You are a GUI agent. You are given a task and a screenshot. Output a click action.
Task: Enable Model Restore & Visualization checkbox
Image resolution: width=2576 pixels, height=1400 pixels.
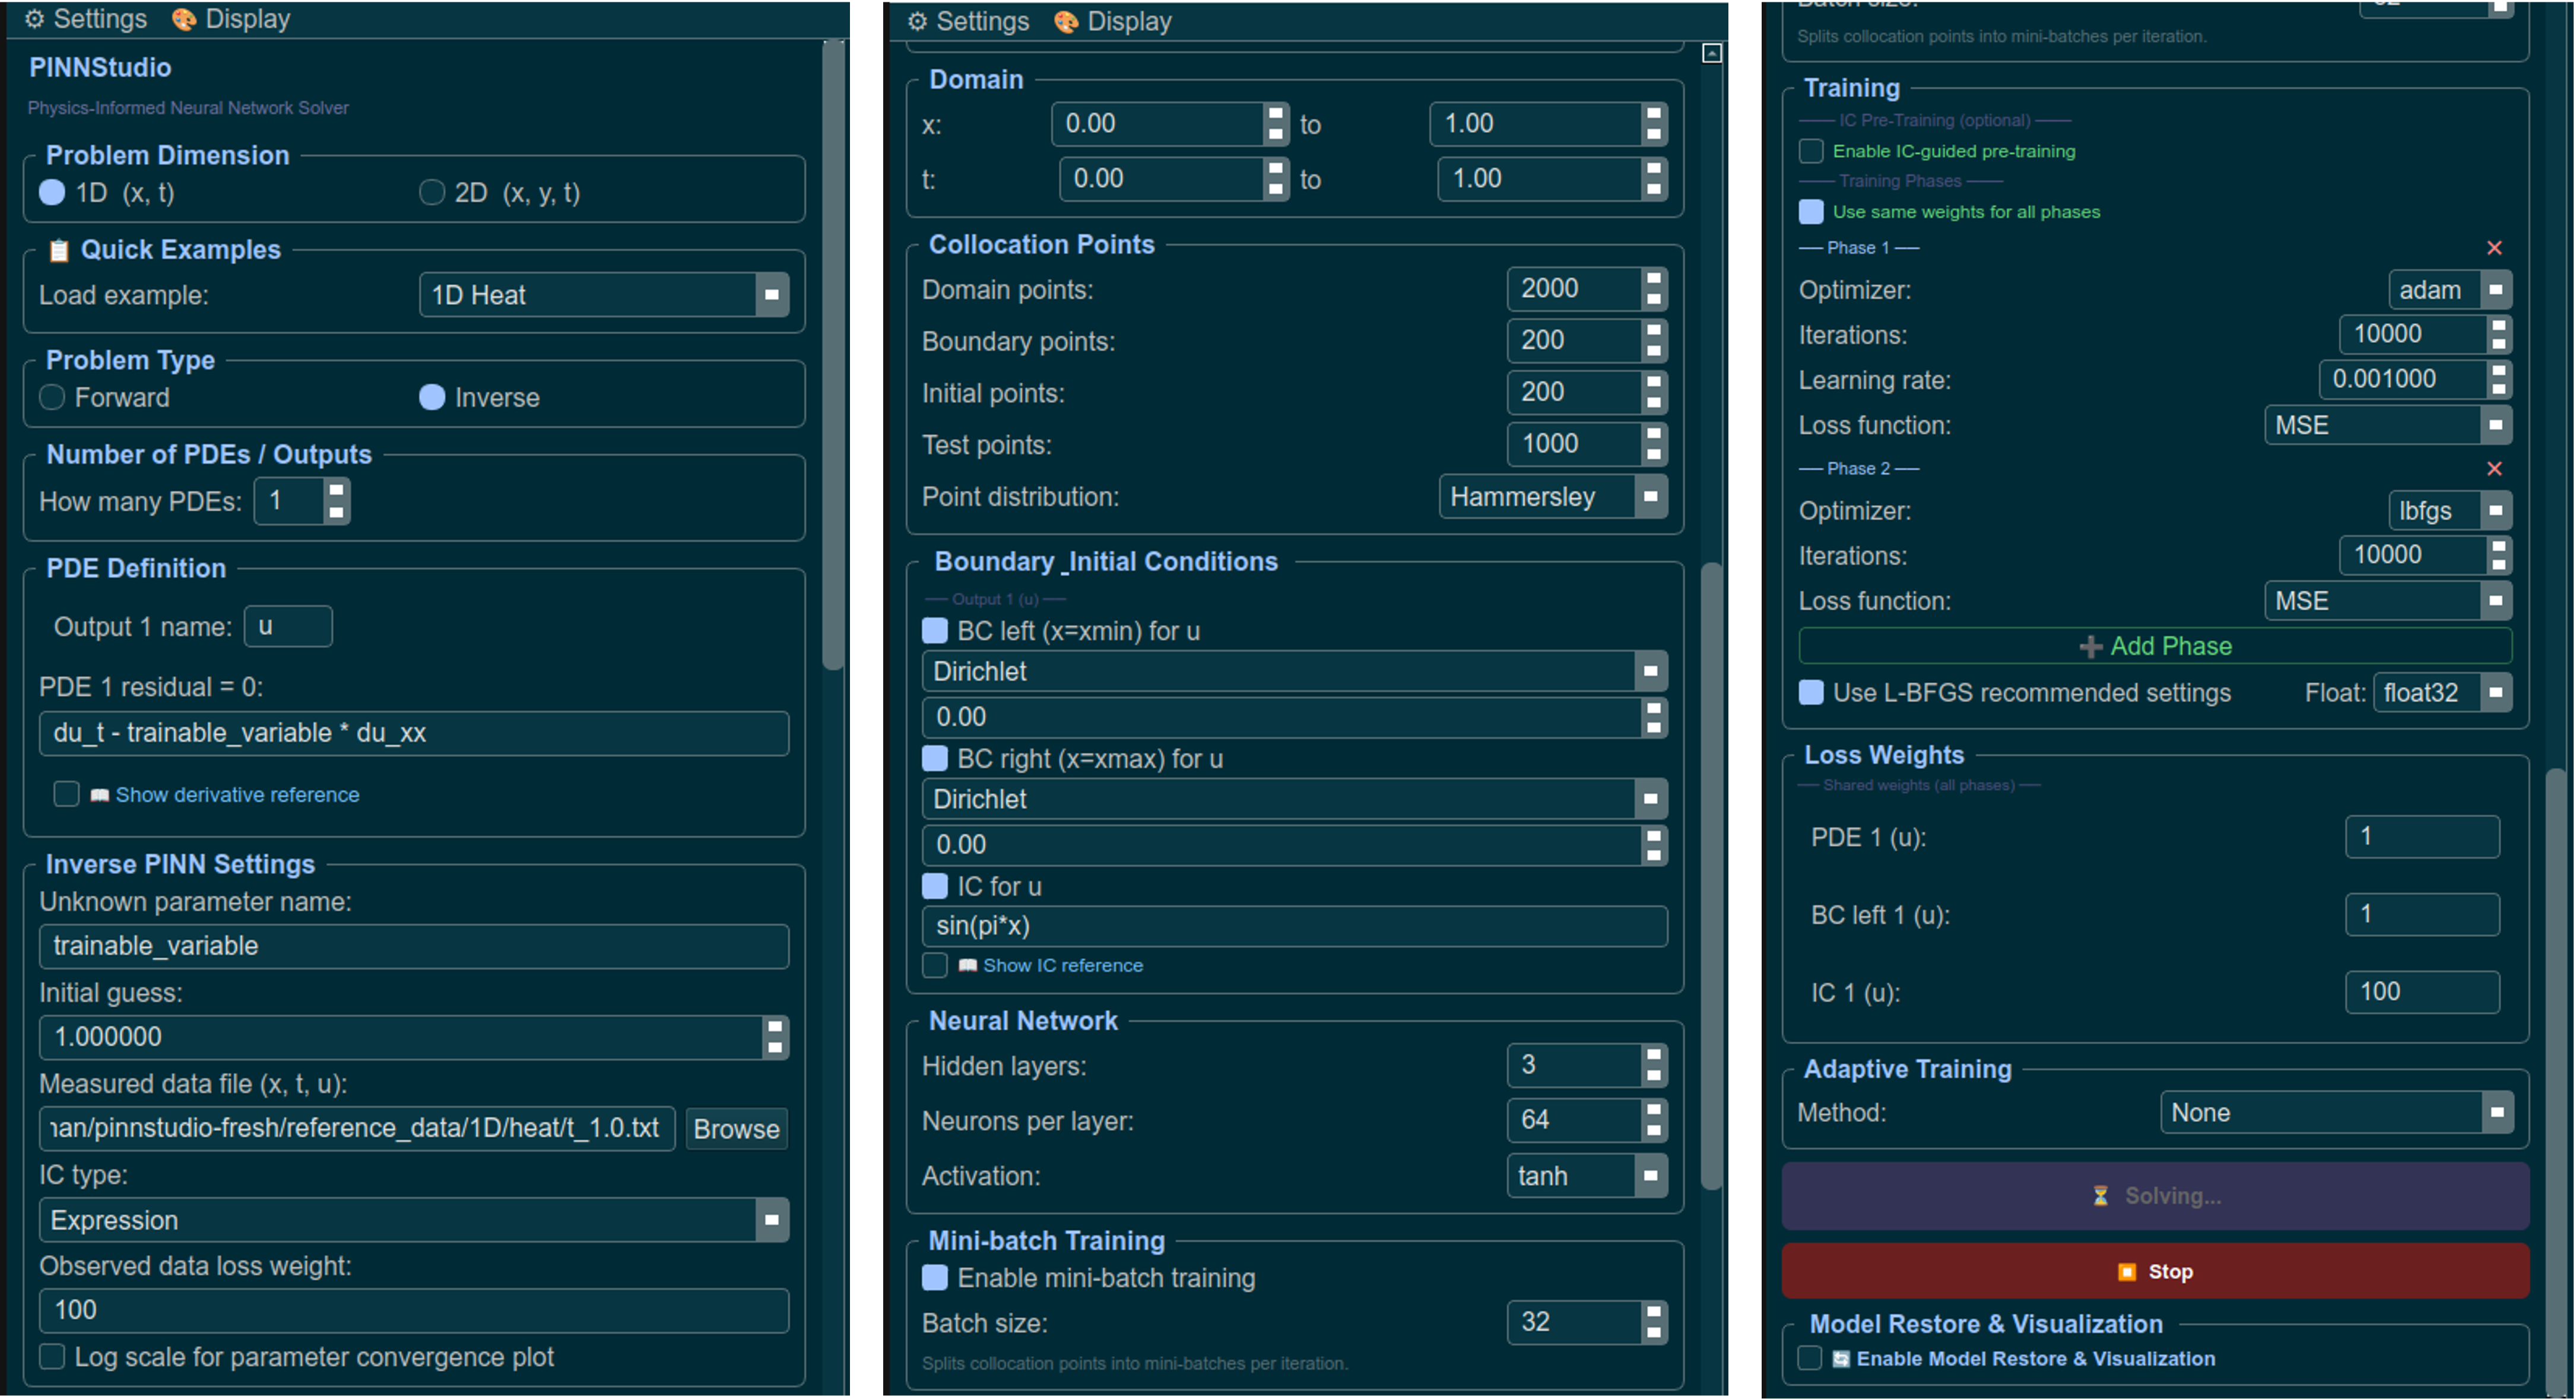point(1809,1358)
